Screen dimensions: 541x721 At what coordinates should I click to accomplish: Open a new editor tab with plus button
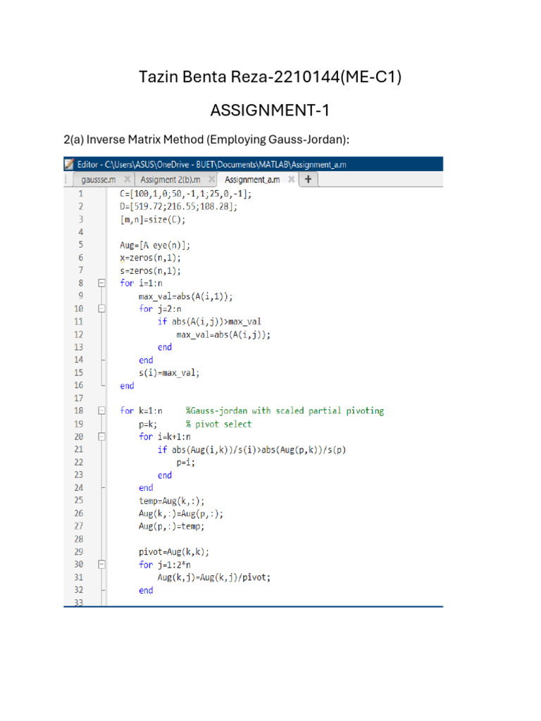pyautogui.click(x=309, y=180)
